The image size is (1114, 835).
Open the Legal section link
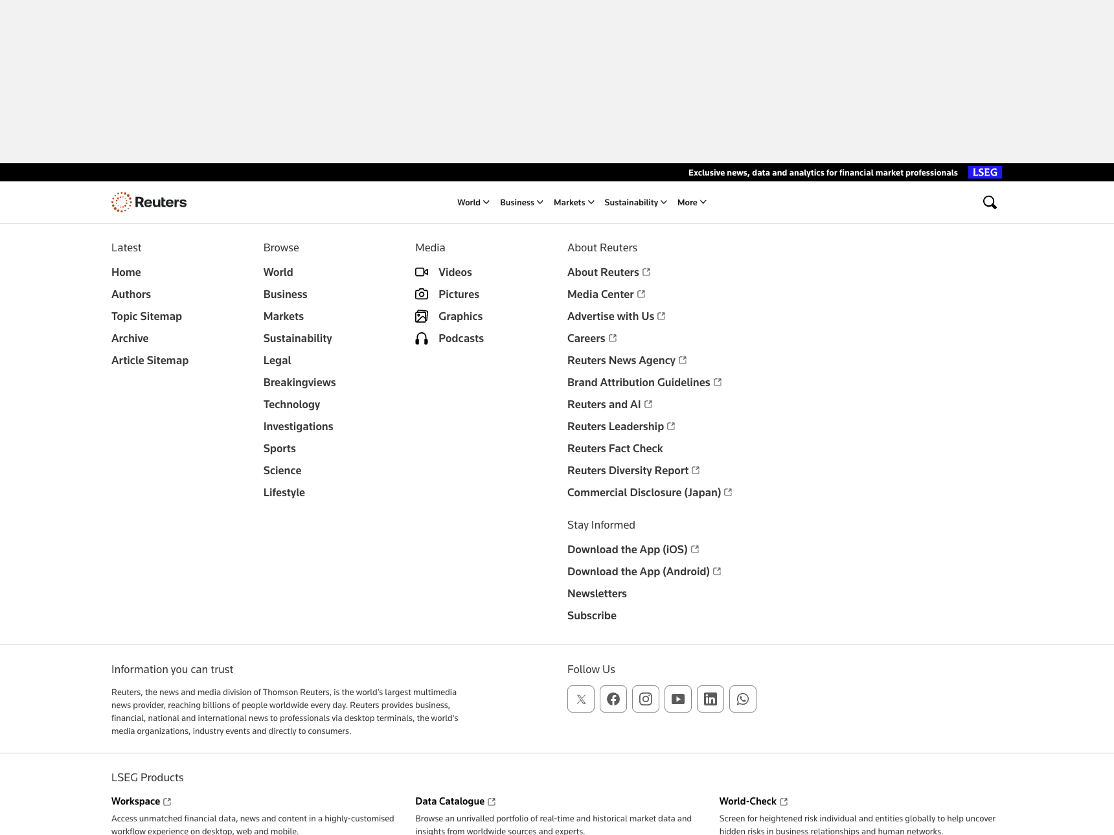point(277,360)
